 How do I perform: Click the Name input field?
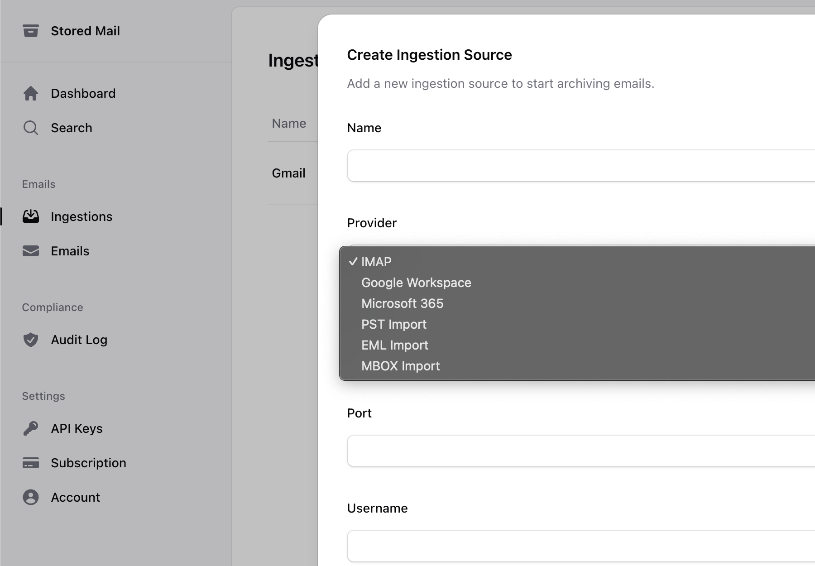580,166
